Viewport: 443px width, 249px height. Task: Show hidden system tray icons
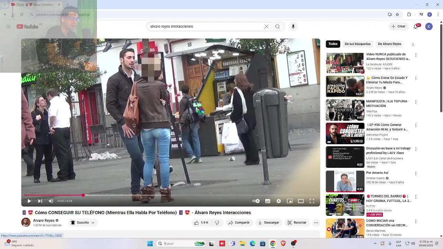(x=375, y=243)
